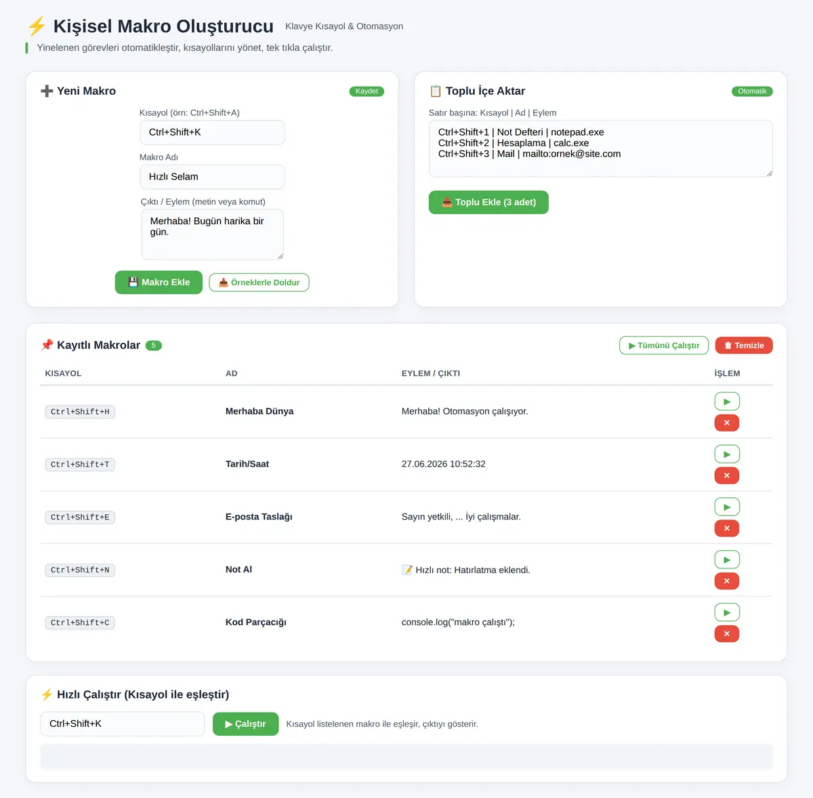Click the Kaydet badge in Yeni Makro
This screenshot has height=798, width=813.
(x=367, y=91)
